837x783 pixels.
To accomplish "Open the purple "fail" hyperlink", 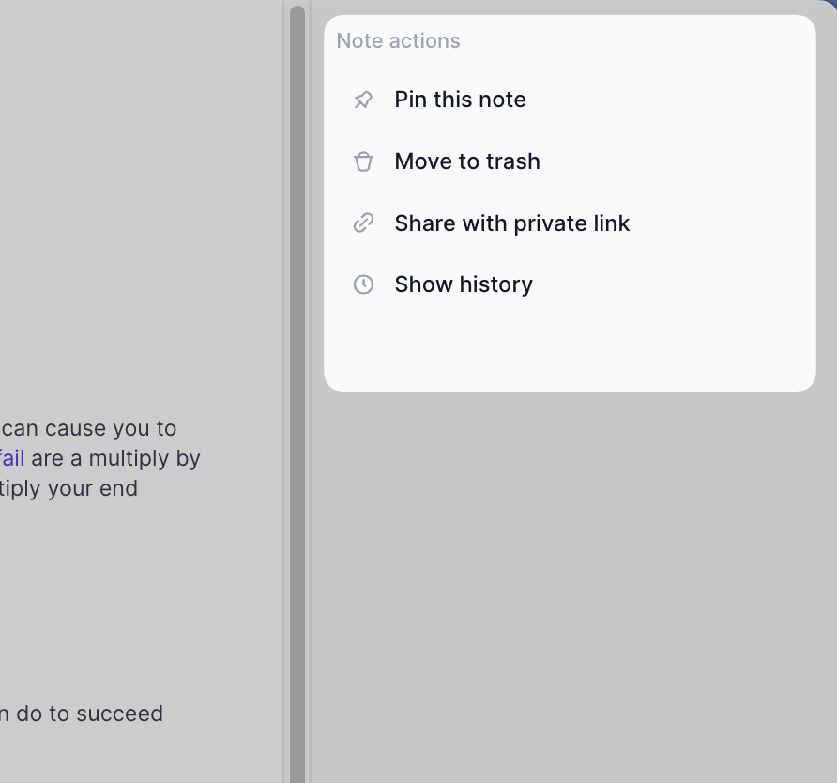I will [x=12, y=458].
